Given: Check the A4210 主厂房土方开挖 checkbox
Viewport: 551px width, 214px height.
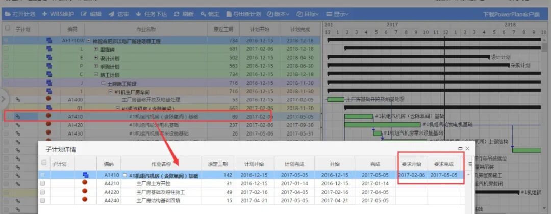Looking at the screenshot, I should [x=42, y=183].
